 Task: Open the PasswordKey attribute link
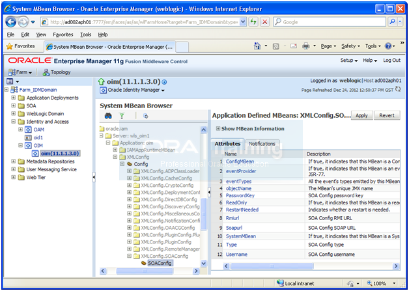(240, 195)
